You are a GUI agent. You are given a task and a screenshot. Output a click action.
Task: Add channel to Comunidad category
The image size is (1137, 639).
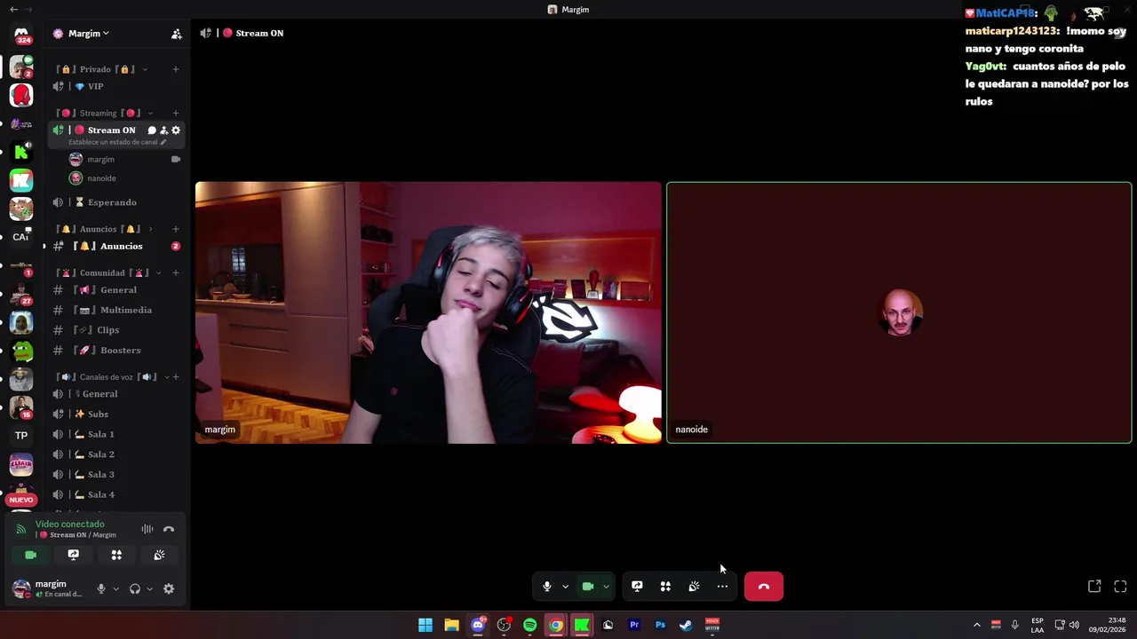tap(175, 273)
